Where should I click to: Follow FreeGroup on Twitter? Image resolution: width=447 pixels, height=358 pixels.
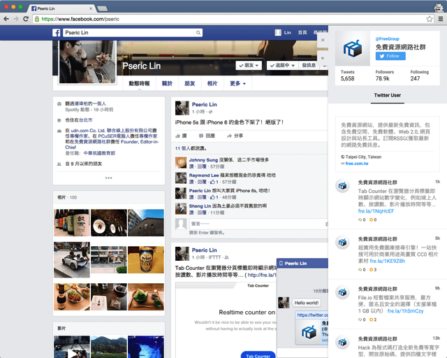(x=390, y=56)
